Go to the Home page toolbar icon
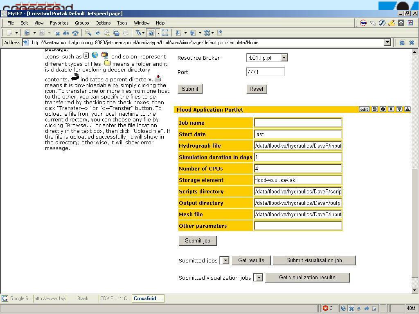Image resolution: width=419 pixels, height=314 pixels. (75, 33)
